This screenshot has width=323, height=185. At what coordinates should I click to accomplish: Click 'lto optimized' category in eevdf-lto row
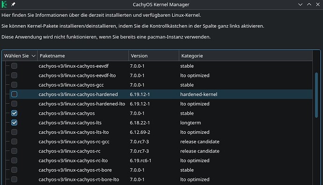[195, 75]
